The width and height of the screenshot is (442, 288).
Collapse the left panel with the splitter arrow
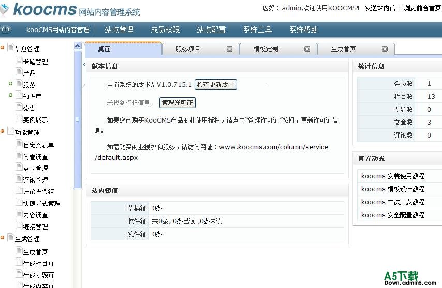(x=84, y=65)
